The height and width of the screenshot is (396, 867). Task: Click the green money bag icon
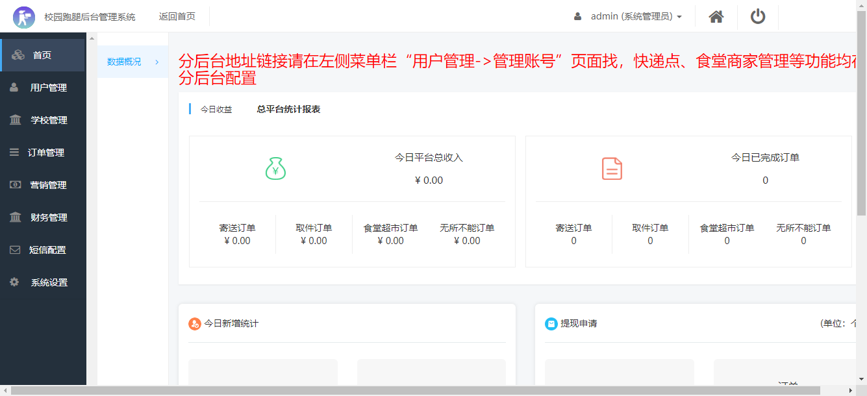275,169
